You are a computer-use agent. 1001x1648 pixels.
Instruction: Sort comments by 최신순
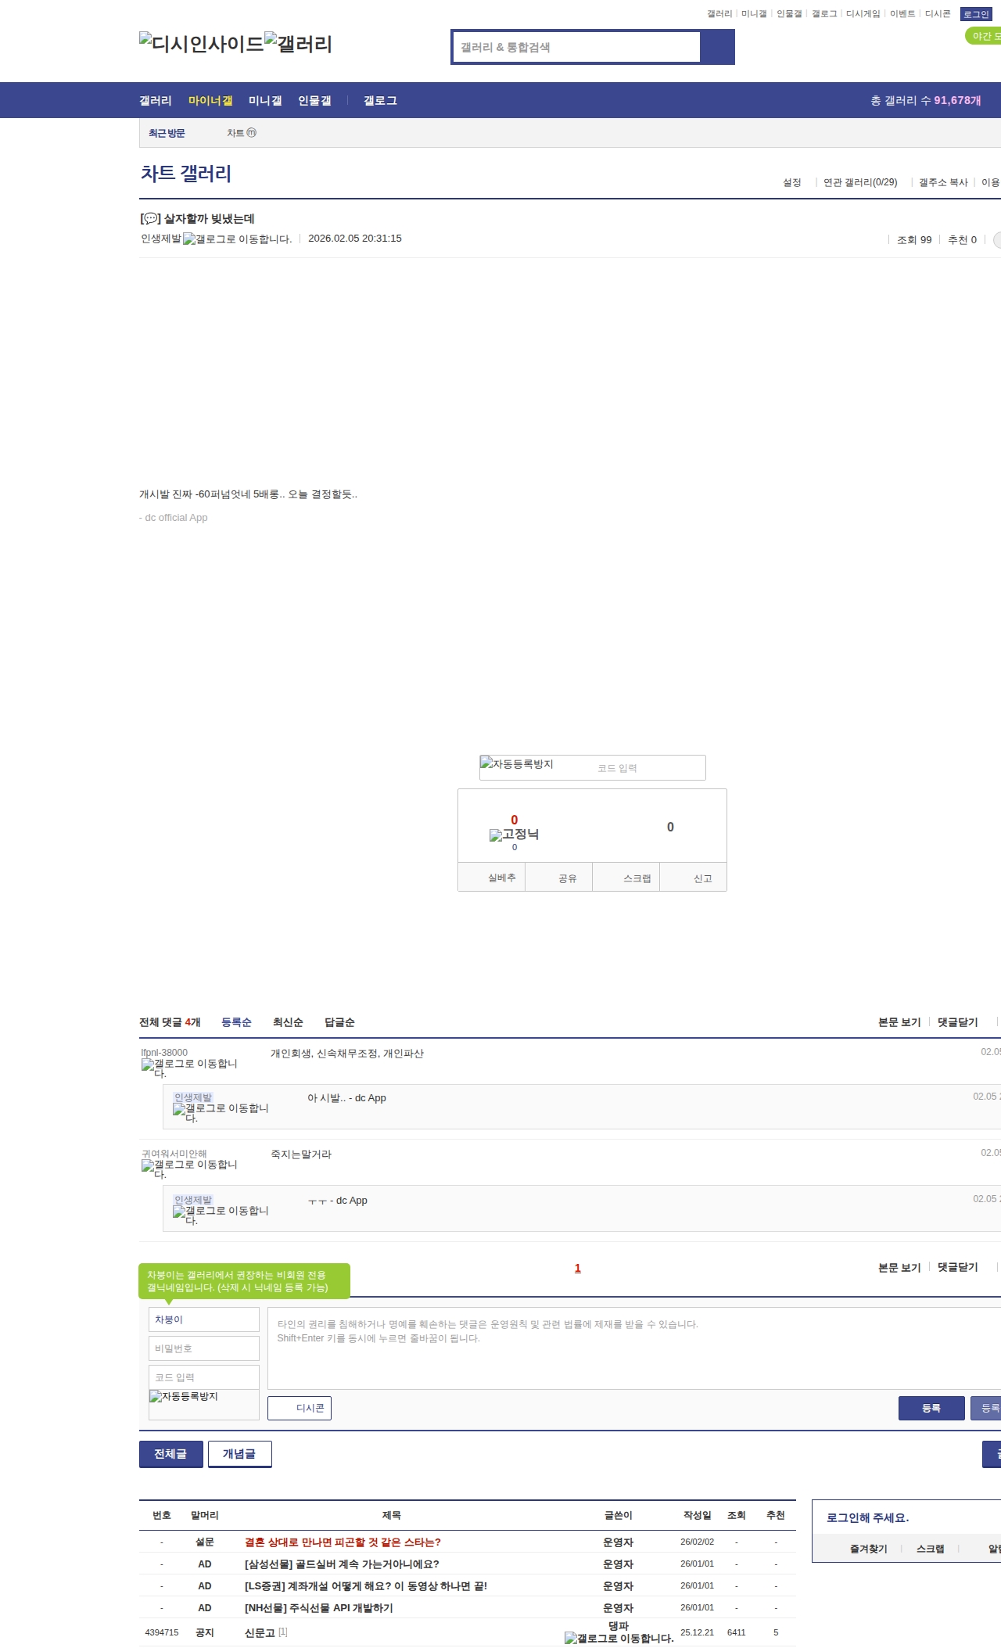[288, 1022]
